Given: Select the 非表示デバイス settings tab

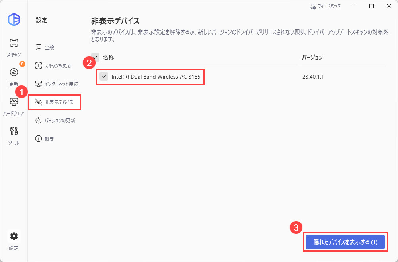Looking at the screenshot, I should click(x=55, y=102).
